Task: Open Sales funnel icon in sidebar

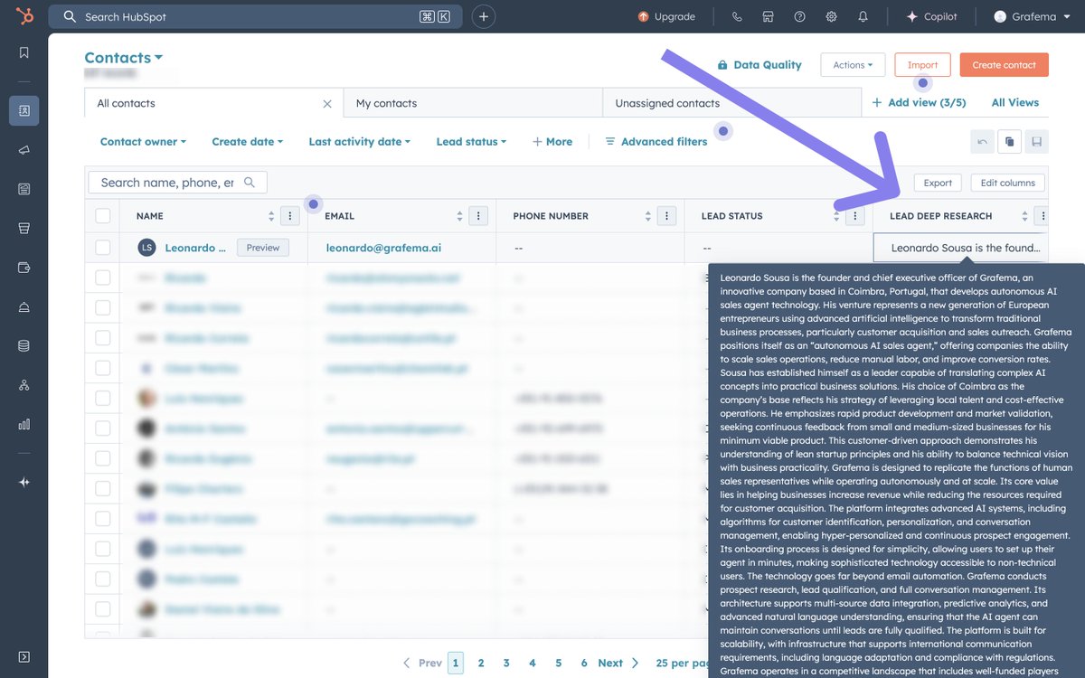Action: click(x=24, y=228)
